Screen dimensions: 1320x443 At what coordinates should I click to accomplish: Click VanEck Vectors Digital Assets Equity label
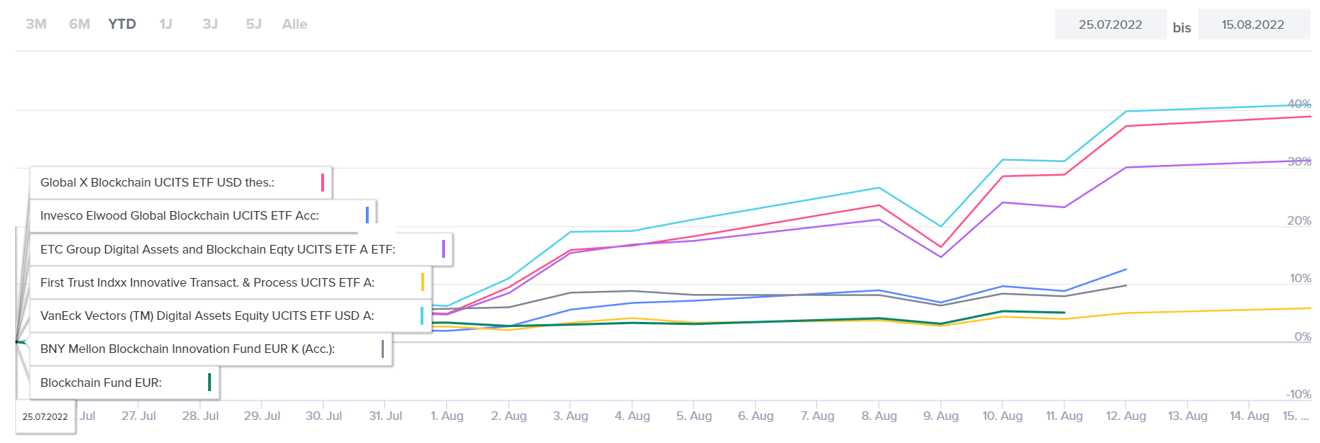207,316
